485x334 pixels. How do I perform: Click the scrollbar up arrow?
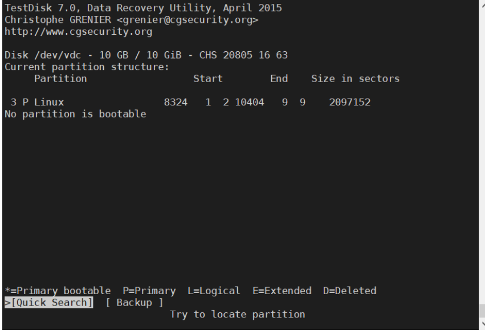tap(481, 5)
